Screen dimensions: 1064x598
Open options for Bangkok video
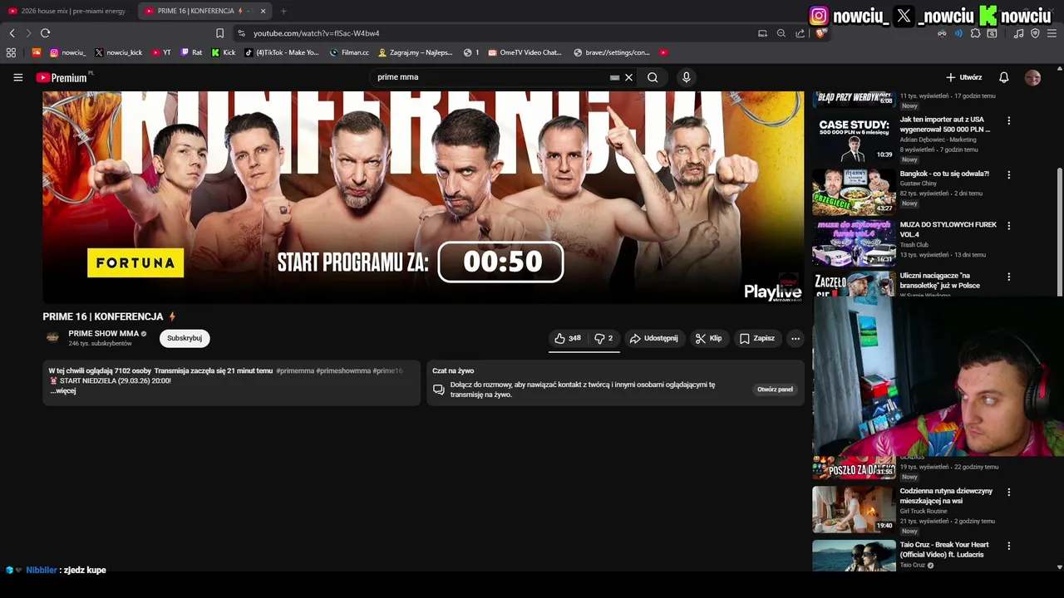point(1009,175)
